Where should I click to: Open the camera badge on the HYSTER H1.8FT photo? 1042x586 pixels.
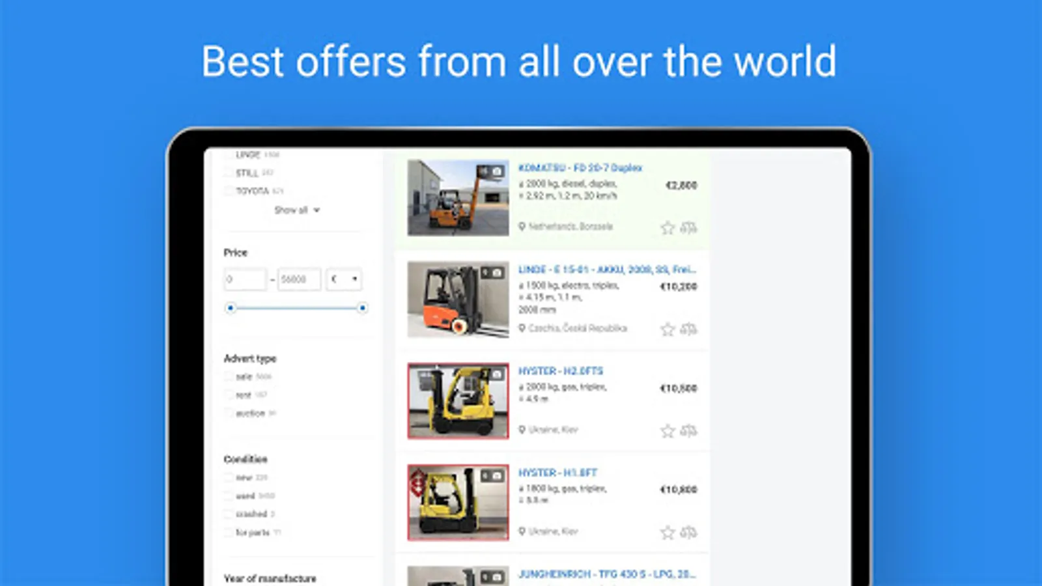pyautogui.click(x=492, y=475)
